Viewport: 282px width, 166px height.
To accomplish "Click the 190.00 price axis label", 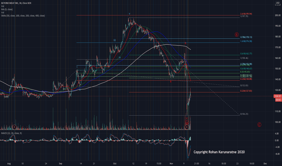I will (x=278, y=26).
